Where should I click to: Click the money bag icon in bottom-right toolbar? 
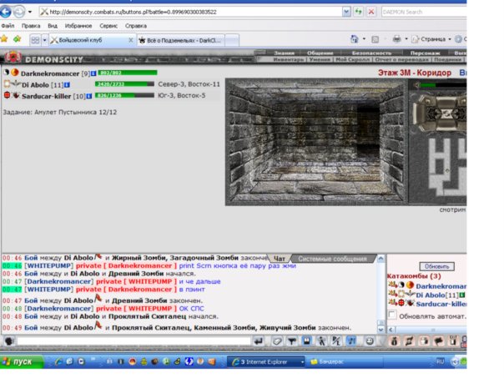(x=395, y=341)
